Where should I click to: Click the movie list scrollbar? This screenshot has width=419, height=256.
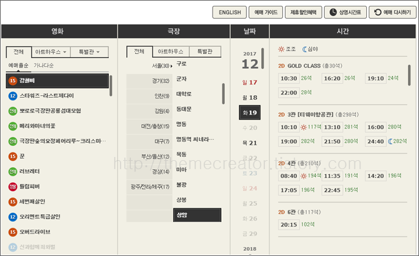click(x=111, y=86)
